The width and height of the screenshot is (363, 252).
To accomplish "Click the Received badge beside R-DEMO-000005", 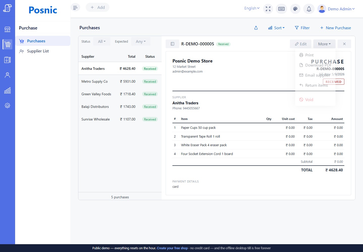I will pyautogui.click(x=223, y=44).
